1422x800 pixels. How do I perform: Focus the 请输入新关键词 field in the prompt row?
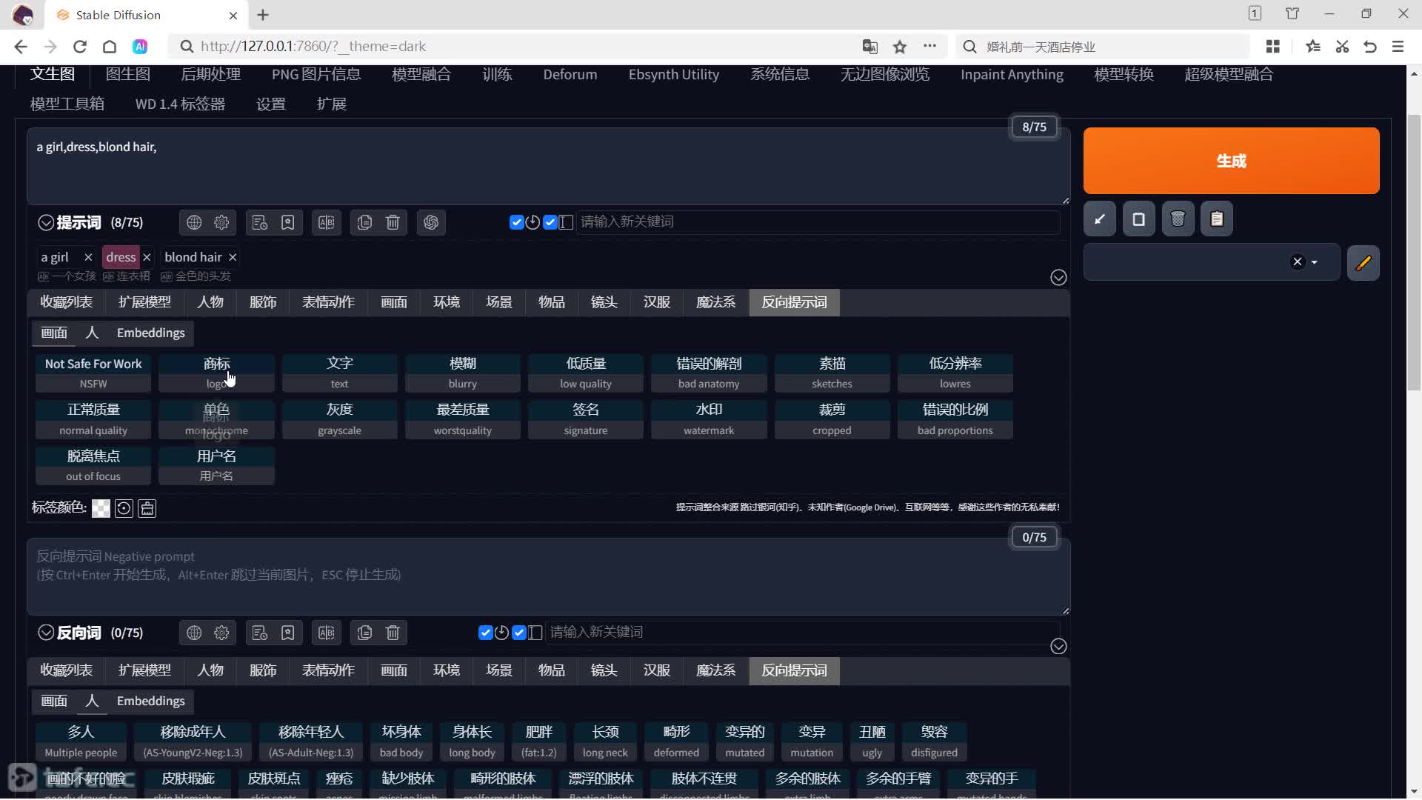coord(818,222)
